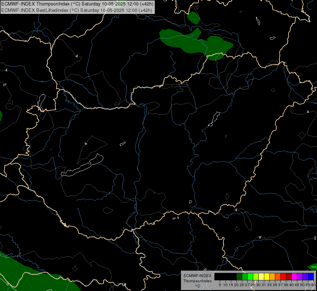The height and width of the screenshot is (291, 317).
Task: Click the °C unit label in legend
Action: [198, 286]
